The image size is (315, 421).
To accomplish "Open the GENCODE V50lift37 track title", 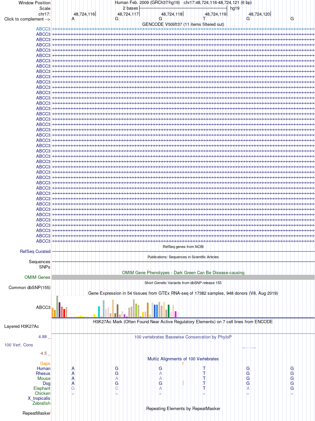I will tap(183, 24).
